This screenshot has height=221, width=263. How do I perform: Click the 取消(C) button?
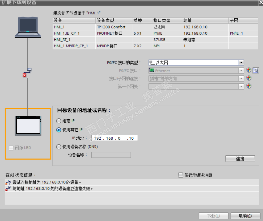245,216
